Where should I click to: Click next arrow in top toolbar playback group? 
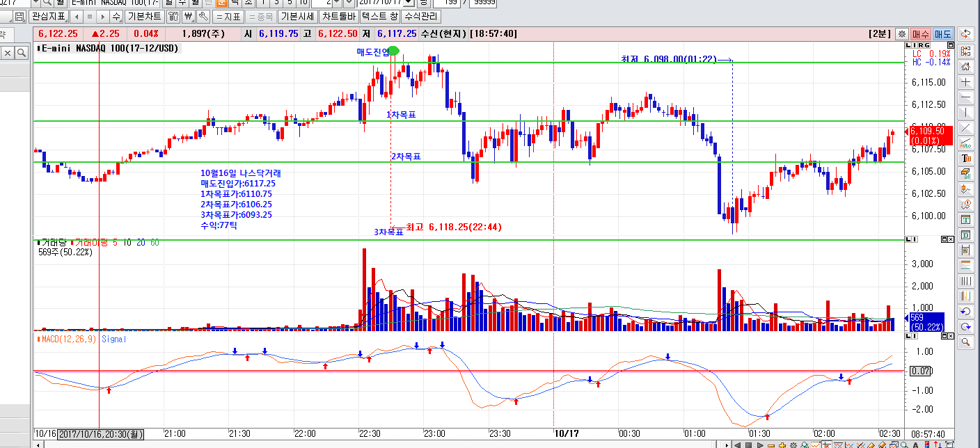point(102,16)
